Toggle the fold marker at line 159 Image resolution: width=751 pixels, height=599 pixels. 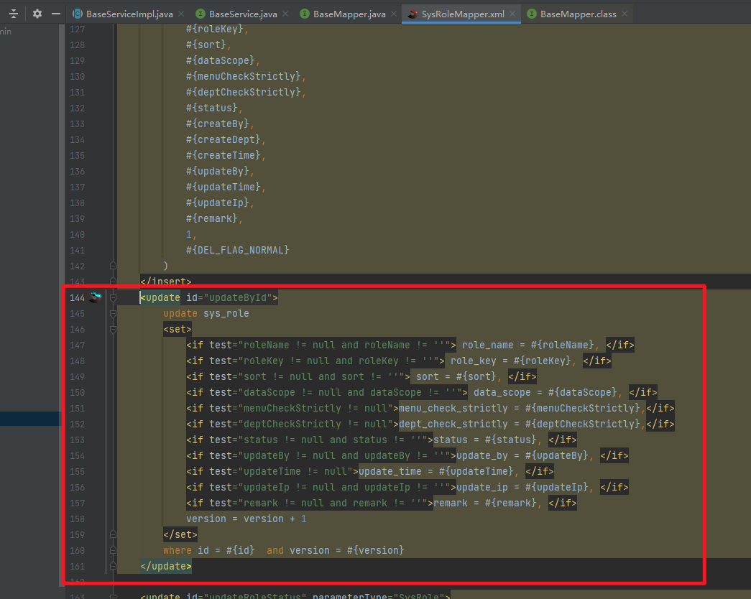pos(113,534)
